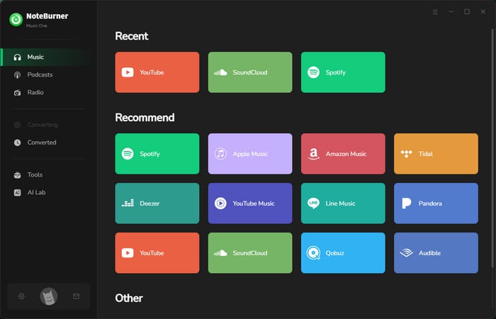Click the Deezer equalizer icon
Viewport: 496px width, 319px height.
tap(128, 203)
